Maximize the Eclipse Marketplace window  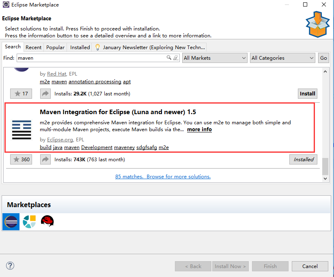pyautogui.click(x=305, y=4)
